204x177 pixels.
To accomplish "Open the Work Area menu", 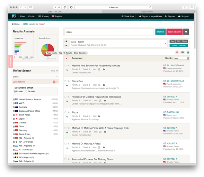I will tap(128, 16).
